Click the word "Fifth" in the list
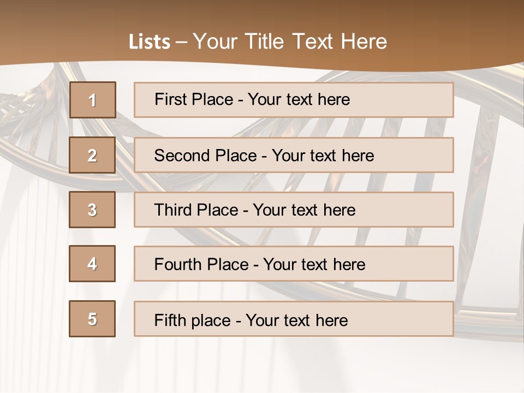This screenshot has width=524, height=393. (170, 320)
